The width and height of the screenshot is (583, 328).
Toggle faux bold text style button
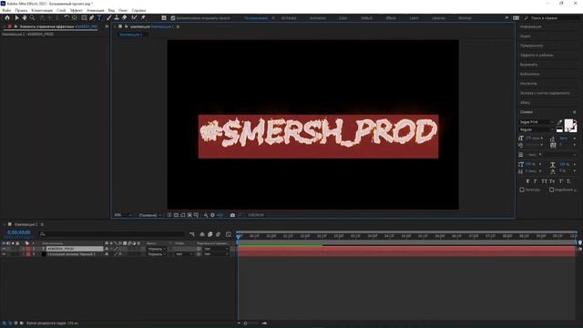[x=527, y=181]
